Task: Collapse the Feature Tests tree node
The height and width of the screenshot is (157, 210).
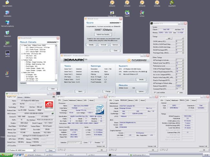Action: [22, 60]
